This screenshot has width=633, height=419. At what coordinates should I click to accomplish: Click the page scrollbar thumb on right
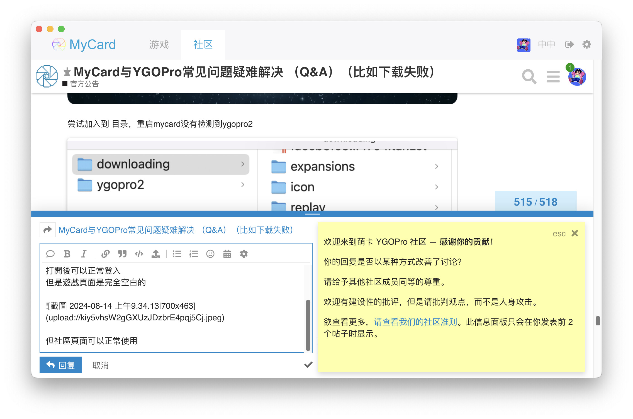pyautogui.click(x=598, y=320)
